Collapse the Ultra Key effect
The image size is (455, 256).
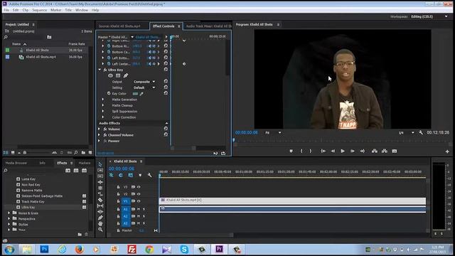click(x=100, y=70)
